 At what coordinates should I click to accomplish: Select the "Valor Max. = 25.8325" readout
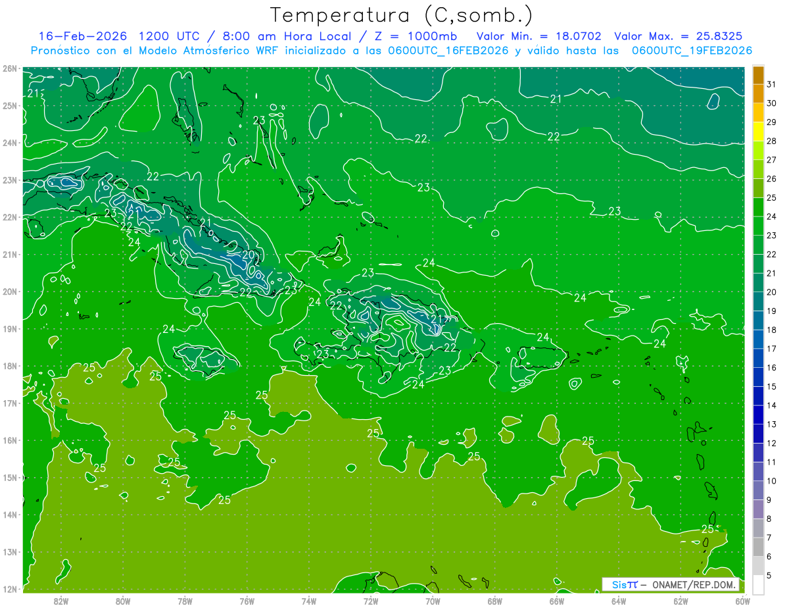(x=679, y=36)
